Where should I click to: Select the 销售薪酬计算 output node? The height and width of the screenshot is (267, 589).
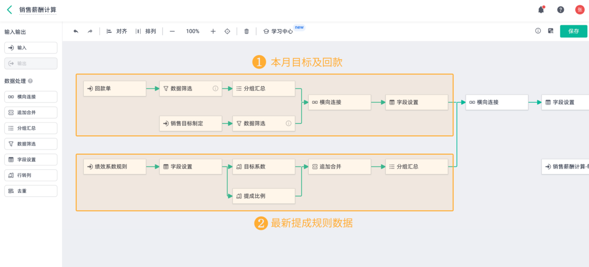pos(565,167)
